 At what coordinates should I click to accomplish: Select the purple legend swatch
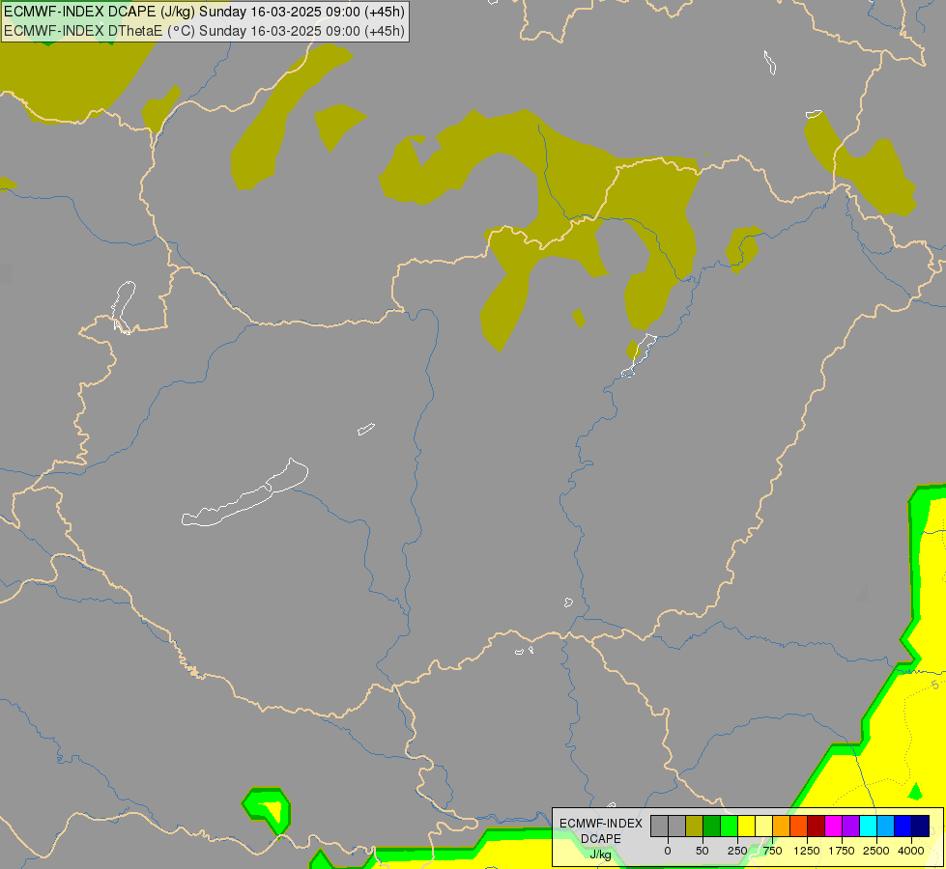pyautogui.click(x=850, y=826)
